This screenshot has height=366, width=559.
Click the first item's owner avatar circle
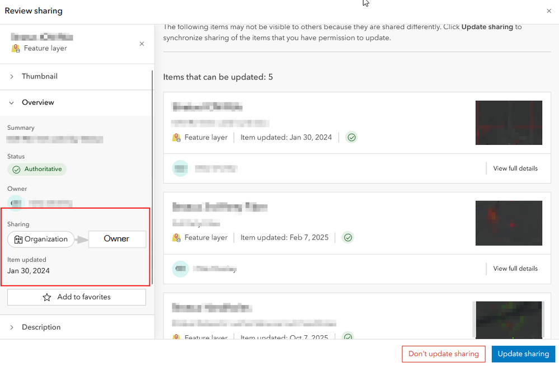(x=180, y=168)
